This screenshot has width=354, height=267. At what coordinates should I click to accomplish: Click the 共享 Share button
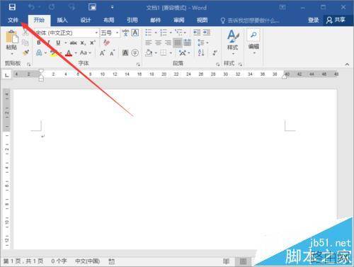pyautogui.click(x=336, y=20)
